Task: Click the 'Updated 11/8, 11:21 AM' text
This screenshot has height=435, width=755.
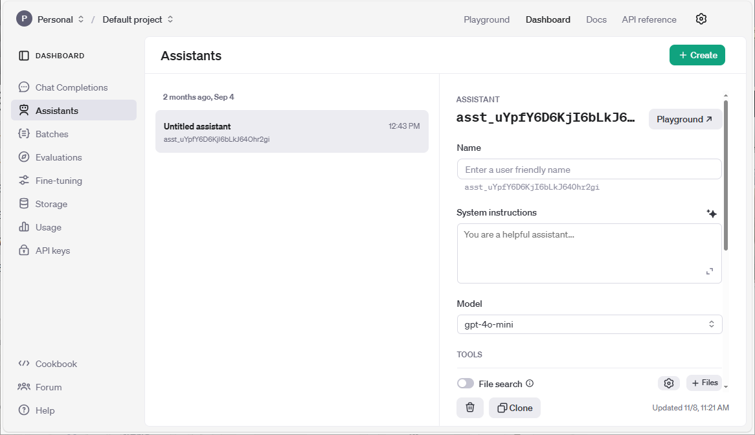Action: [690, 408]
